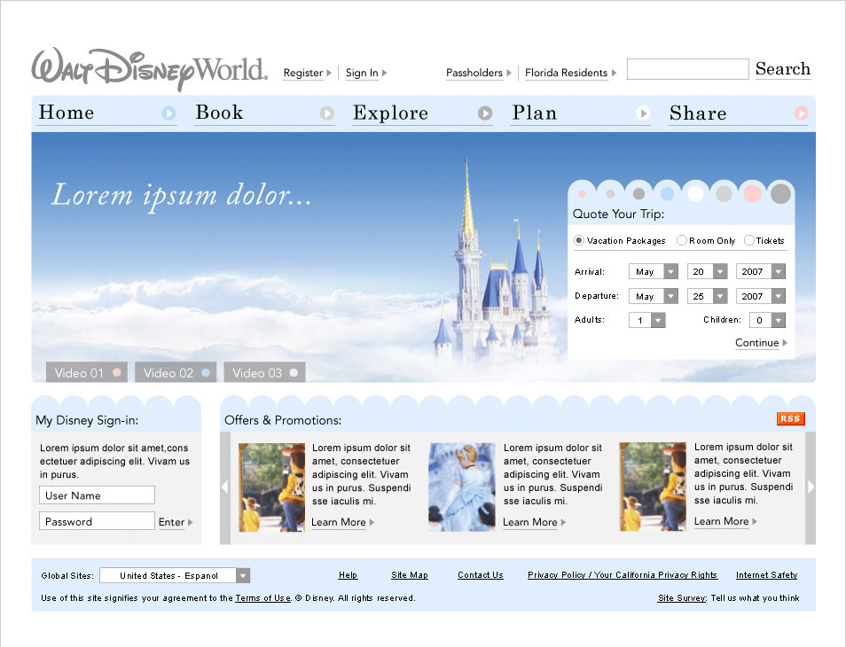This screenshot has height=647, width=846.
Task: Select the Room Only radio button
Action: pyautogui.click(x=681, y=240)
